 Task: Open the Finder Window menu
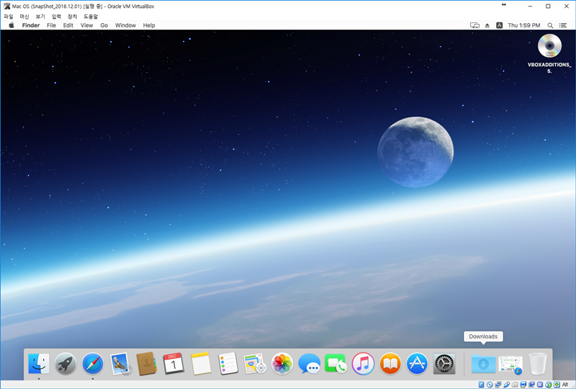125,25
